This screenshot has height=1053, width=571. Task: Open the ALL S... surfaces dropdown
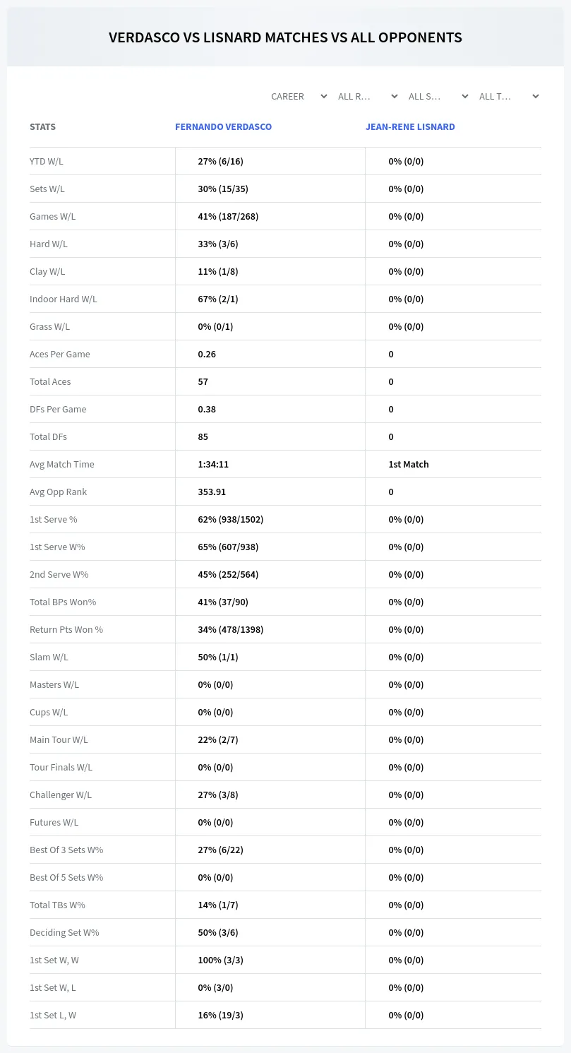pyautogui.click(x=438, y=96)
